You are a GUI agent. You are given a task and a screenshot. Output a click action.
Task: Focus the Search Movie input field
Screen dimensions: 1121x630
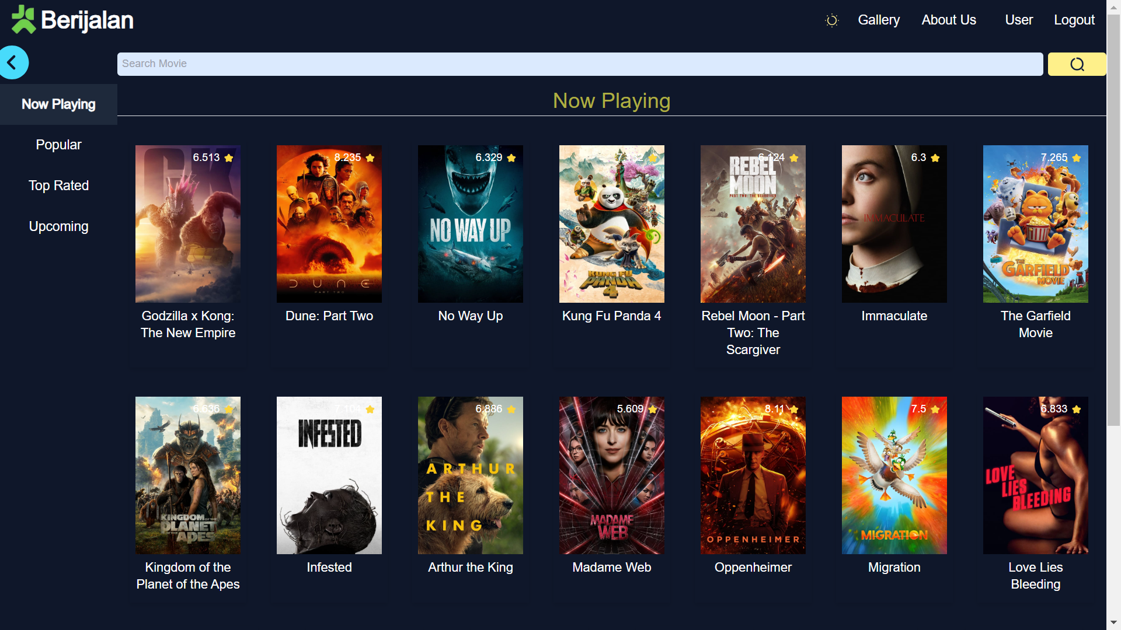[580, 64]
